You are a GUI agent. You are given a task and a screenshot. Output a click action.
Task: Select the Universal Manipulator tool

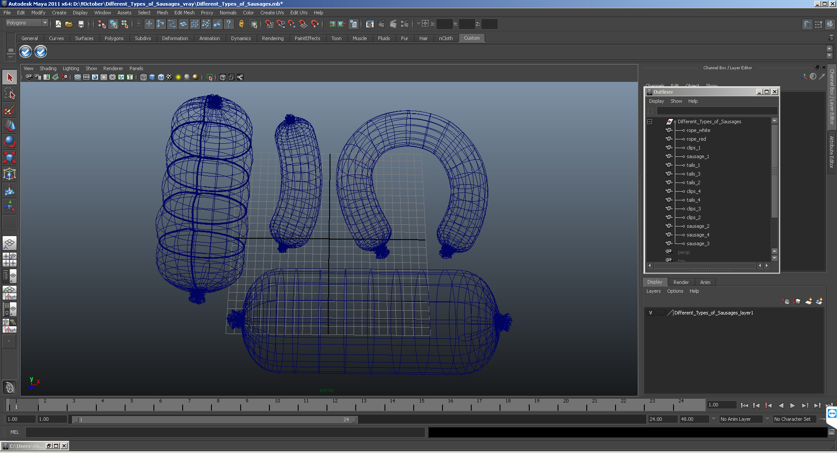click(10, 174)
